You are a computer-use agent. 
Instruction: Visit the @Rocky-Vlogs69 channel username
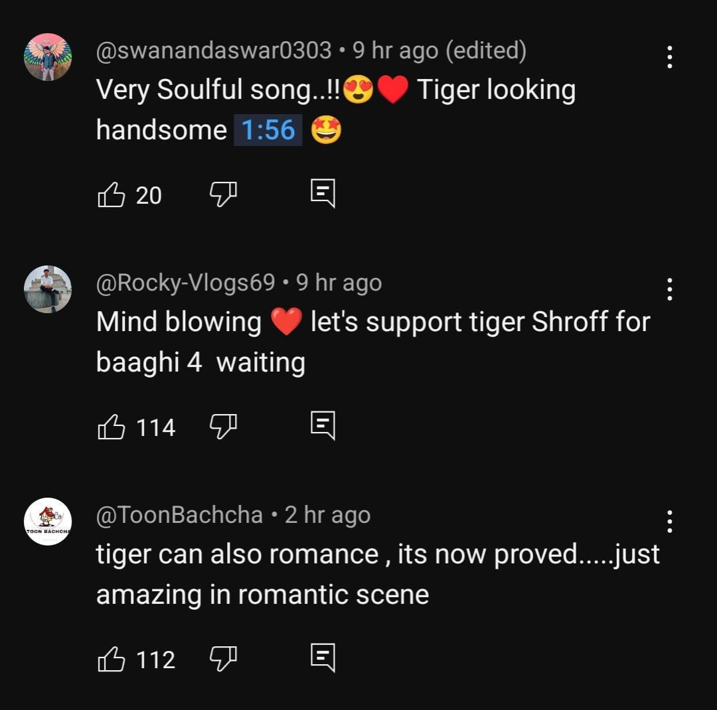coord(185,283)
